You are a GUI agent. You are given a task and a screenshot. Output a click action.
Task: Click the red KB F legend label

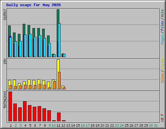click(162, 118)
